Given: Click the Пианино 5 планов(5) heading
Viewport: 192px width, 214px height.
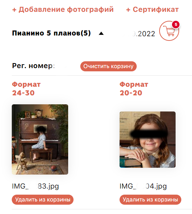Looking at the screenshot, I should tap(51, 33).
